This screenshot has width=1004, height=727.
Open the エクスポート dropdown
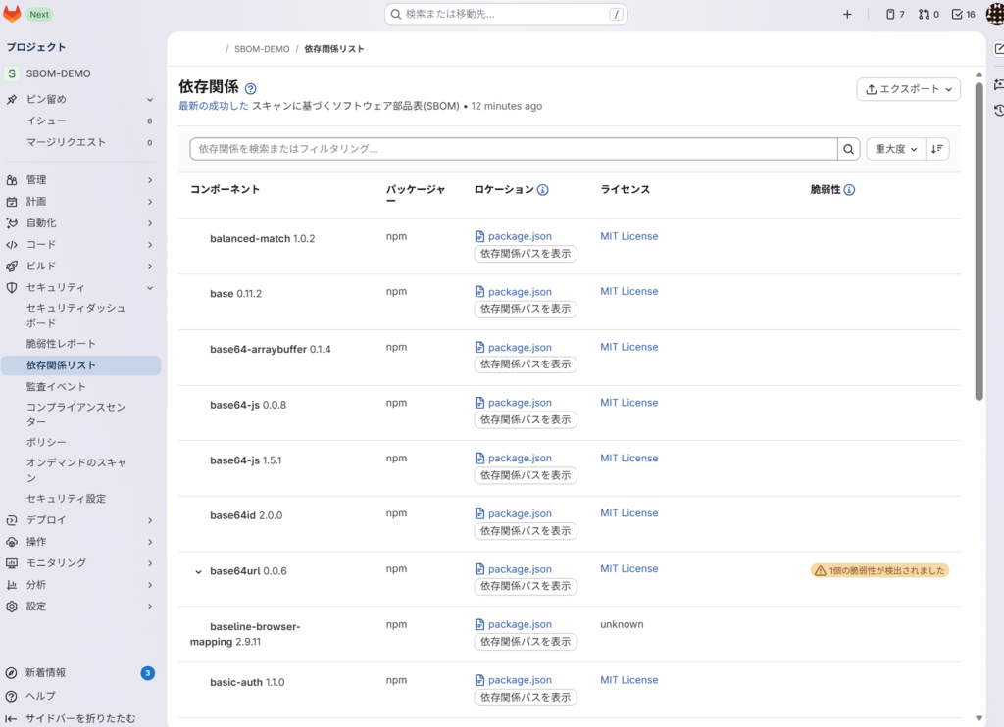click(908, 89)
